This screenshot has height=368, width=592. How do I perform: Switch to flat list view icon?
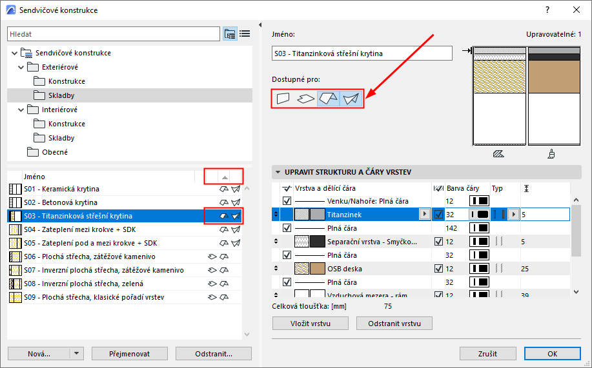(245, 34)
